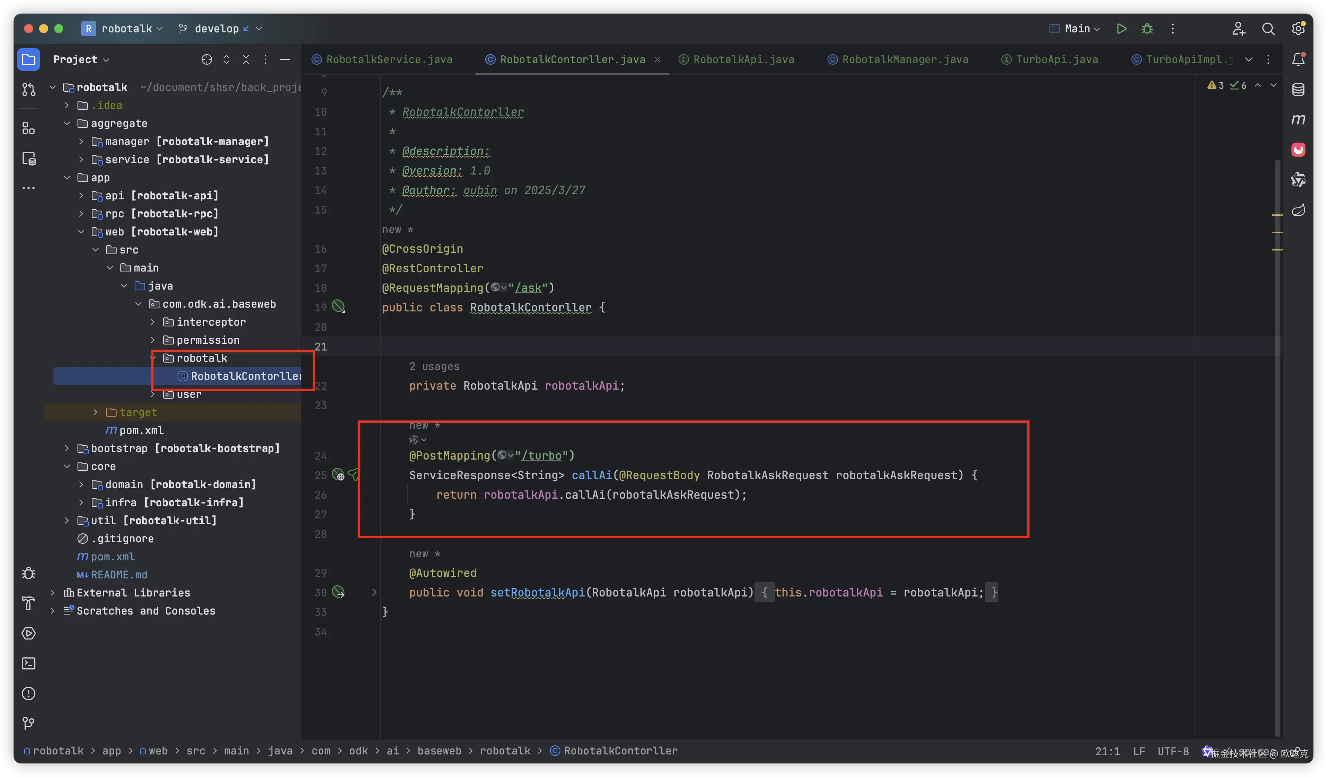Open the Maven tool window

coord(1298,120)
